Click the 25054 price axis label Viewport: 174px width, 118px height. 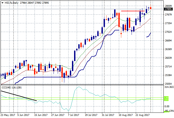coord(168,84)
